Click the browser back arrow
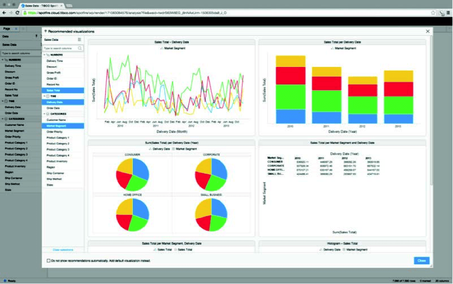453x284 pixels. [x=4, y=12]
